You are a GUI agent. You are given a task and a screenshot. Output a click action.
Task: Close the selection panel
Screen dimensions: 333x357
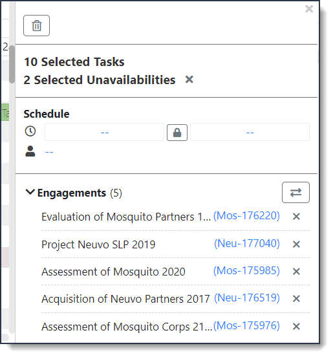click(309, 9)
